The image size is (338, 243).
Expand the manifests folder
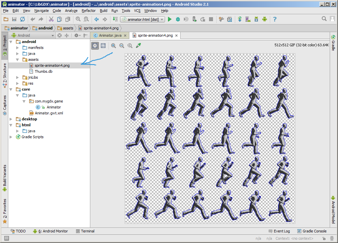click(x=18, y=48)
